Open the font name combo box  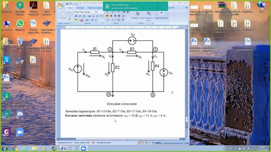pyautogui.click(x=85, y=12)
